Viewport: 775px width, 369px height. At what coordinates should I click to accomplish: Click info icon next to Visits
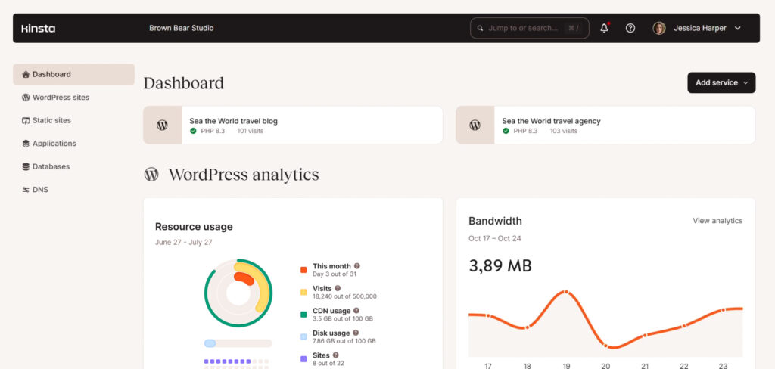point(338,288)
